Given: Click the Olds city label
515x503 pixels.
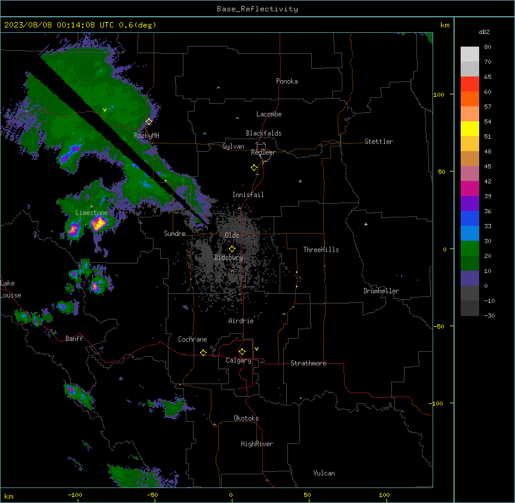Looking at the screenshot, I should pos(232,235).
